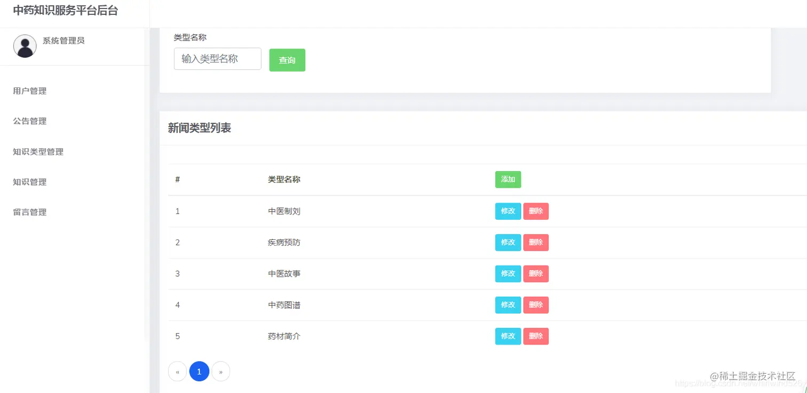This screenshot has width=807, height=393.
Task: Open 留言管理 in the sidebar
Action: click(x=30, y=212)
